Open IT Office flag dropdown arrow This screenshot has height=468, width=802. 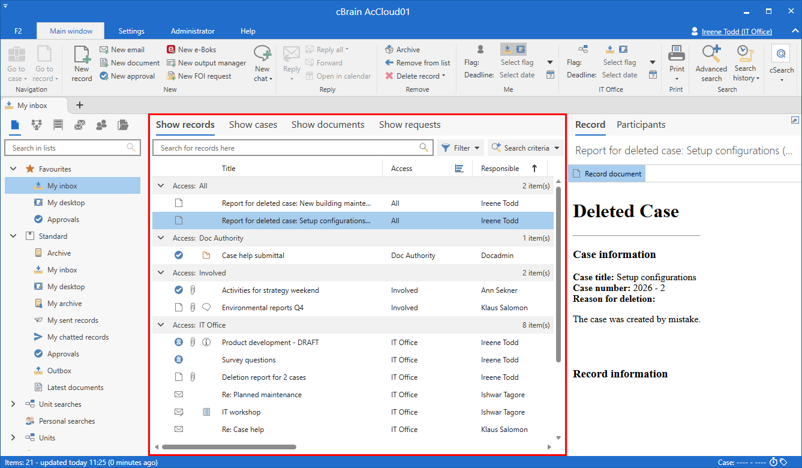tap(653, 62)
